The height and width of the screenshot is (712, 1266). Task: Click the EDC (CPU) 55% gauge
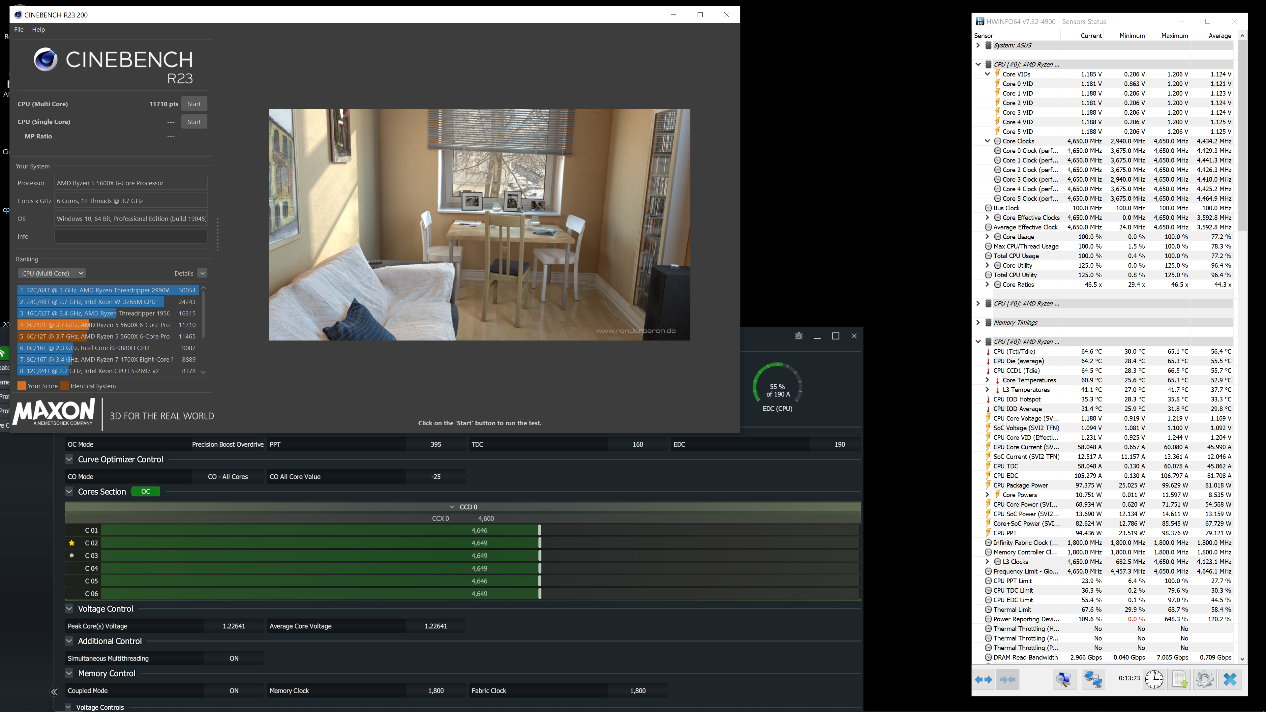(777, 387)
